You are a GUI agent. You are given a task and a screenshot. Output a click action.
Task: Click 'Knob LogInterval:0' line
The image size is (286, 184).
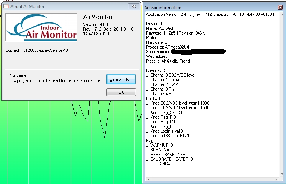164,131
